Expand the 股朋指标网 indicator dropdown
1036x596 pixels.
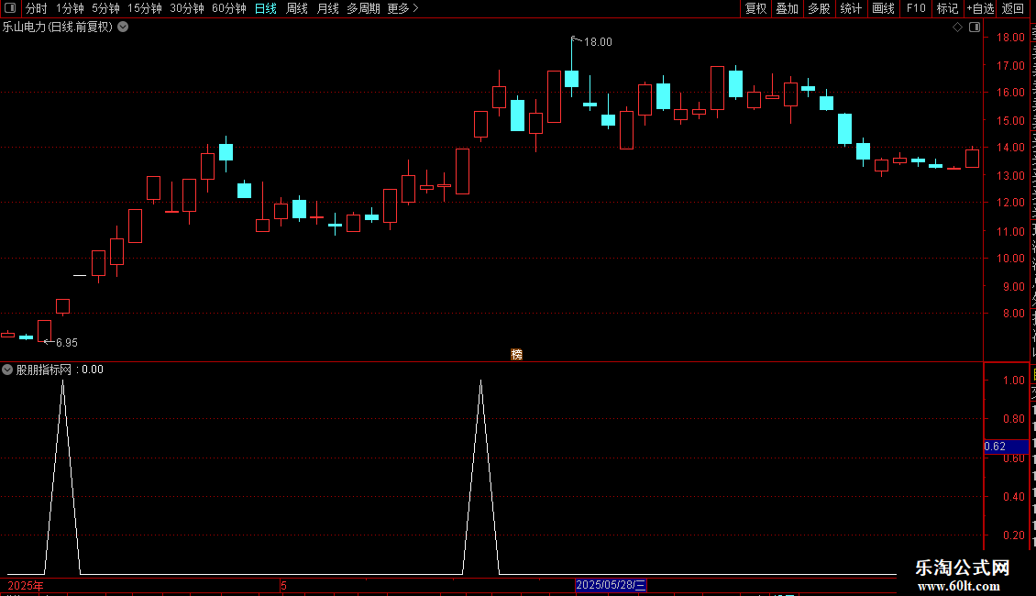pos(7,370)
